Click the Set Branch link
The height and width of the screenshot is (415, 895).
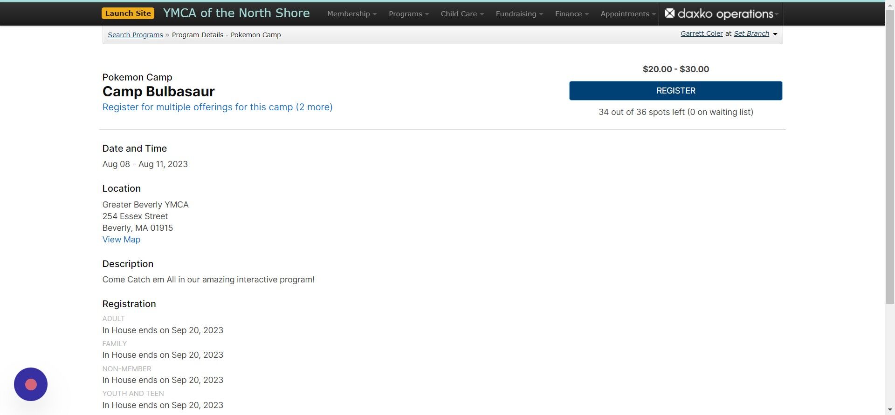tap(751, 33)
